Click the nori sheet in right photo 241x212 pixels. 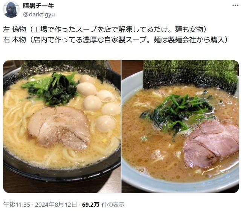[191, 75]
